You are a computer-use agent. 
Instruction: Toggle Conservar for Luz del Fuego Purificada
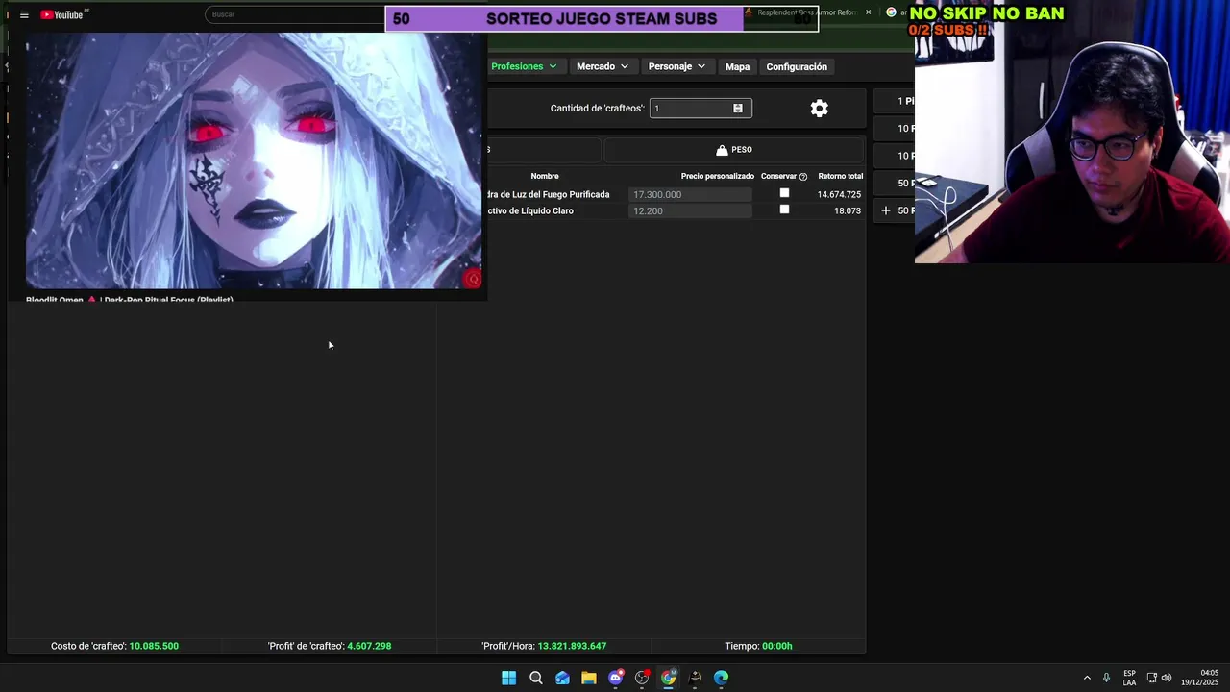click(784, 193)
